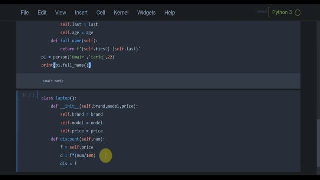Open the Edit menu
This screenshot has width=320, height=180.
(x=42, y=13)
